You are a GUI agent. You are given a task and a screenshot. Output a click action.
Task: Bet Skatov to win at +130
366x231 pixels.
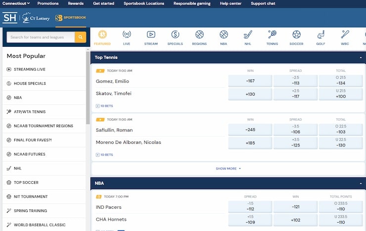[x=250, y=94]
